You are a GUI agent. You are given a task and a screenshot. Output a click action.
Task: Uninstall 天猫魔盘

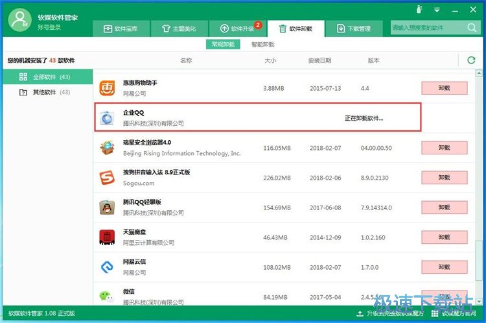click(445, 237)
